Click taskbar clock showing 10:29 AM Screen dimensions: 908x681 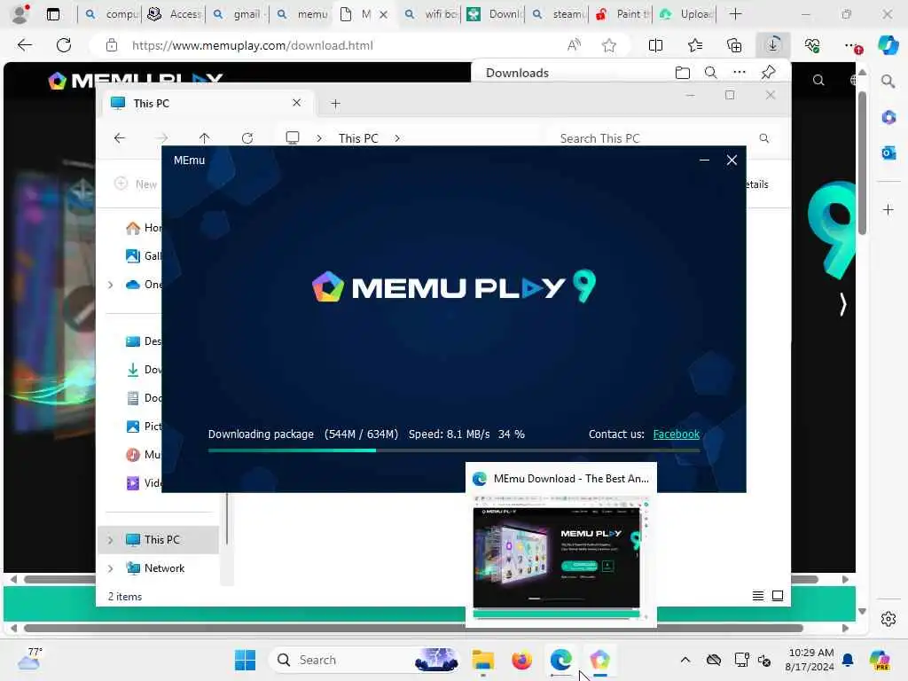810,660
